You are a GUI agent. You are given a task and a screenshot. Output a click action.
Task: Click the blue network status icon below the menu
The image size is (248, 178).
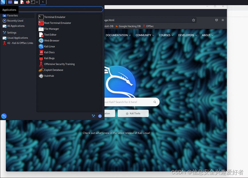[4, 116]
